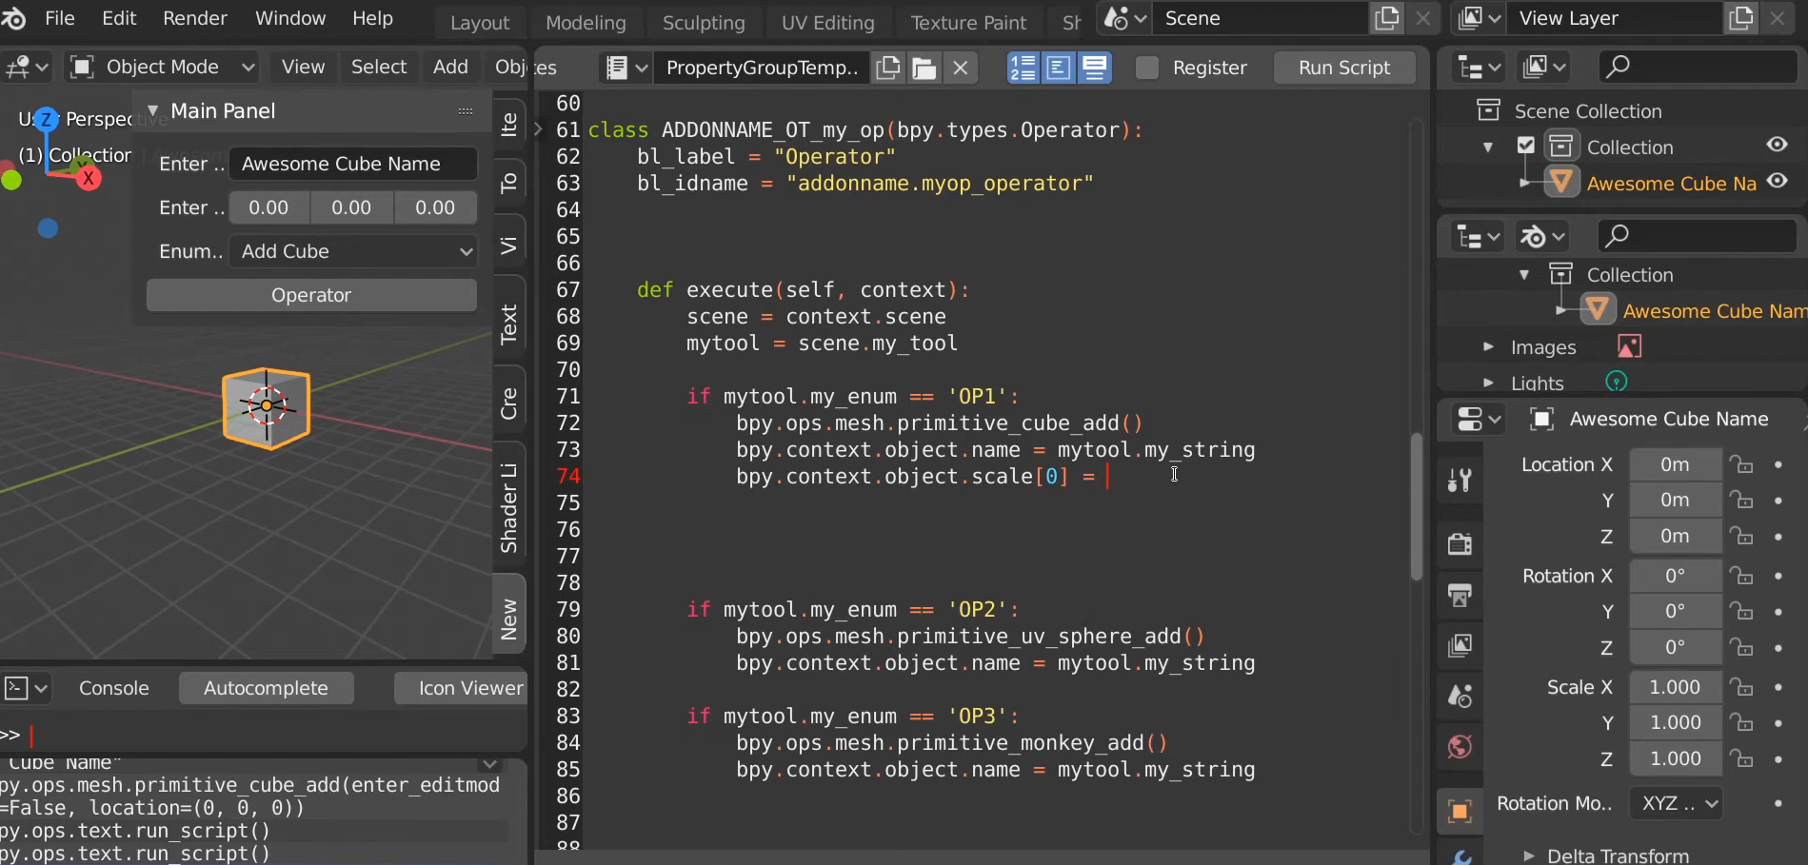
Task: Open the Enum Add Cube dropdown
Action: tap(353, 251)
